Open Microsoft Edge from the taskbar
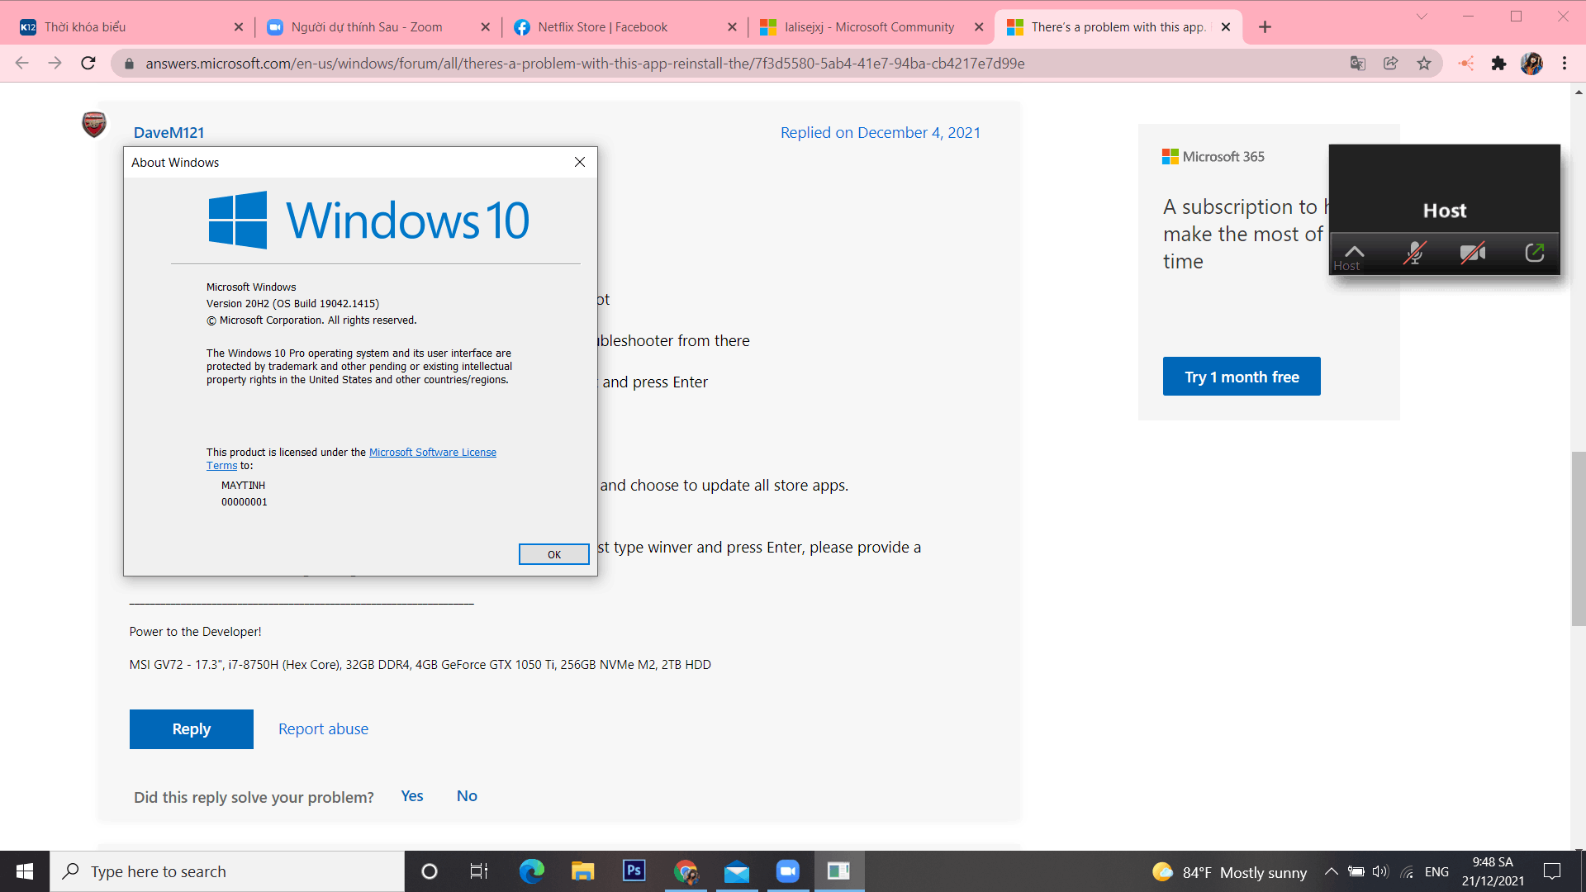The height and width of the screenshot is (892, 1586). coord(531,871)
